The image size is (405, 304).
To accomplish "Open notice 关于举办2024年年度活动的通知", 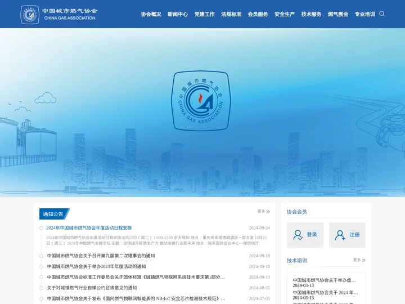I will tap(96, 266).
